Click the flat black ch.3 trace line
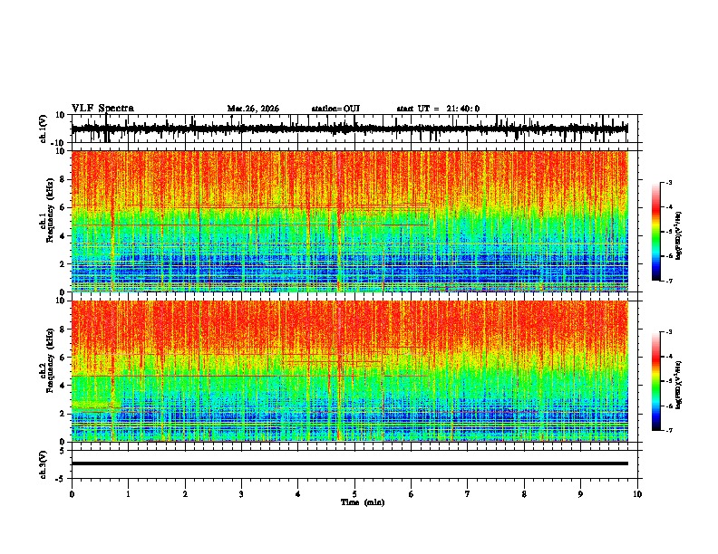 click(x=349, y=463)
